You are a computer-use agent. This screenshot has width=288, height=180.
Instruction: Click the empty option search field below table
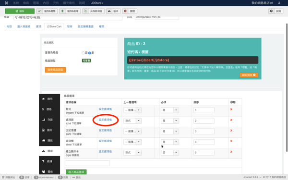pyautogui.click(x=88, y=163)
